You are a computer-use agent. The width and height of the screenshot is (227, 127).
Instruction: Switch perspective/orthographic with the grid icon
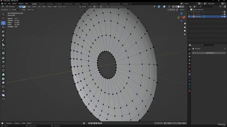[185, 35]
